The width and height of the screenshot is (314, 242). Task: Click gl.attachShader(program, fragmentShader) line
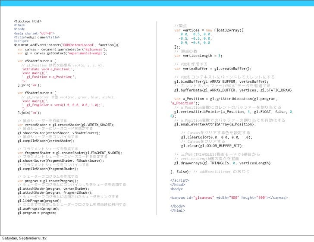(55, 192)
